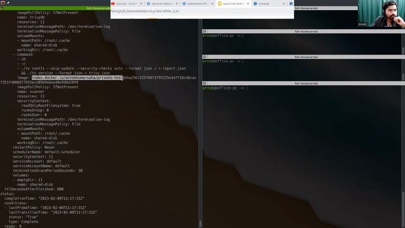This screenshot has width=405, height=228.
Task: Click the presenter webcam thumbnail
Action: click(381, 13)
